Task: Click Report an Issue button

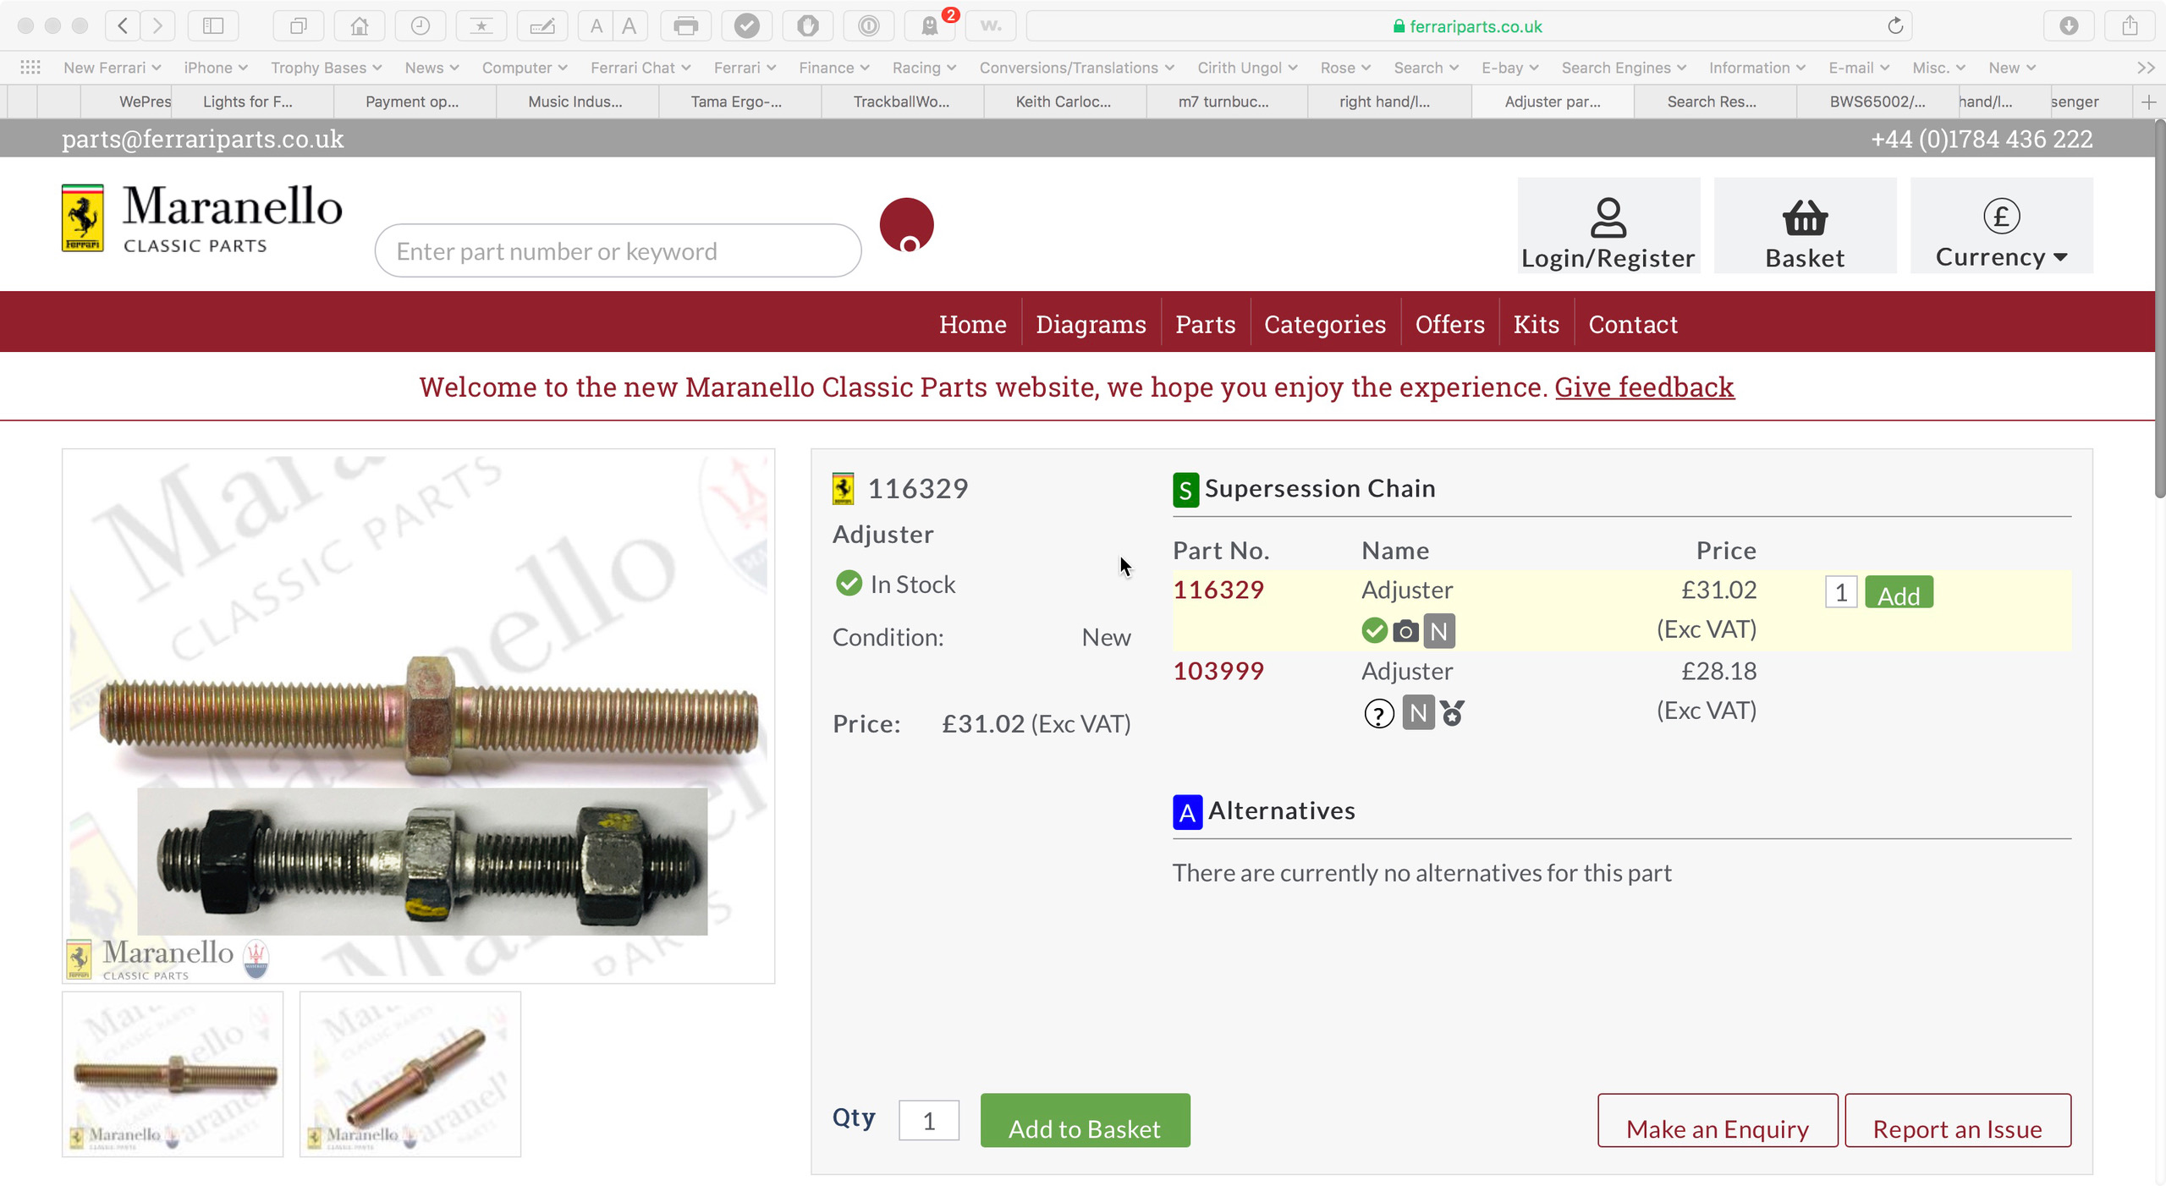Action: point(1958,1121)
